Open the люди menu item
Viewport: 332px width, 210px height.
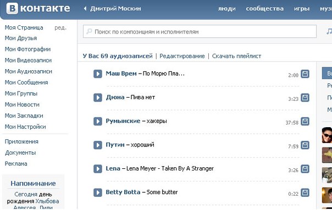pyautogui.click(x=227, y=9)
